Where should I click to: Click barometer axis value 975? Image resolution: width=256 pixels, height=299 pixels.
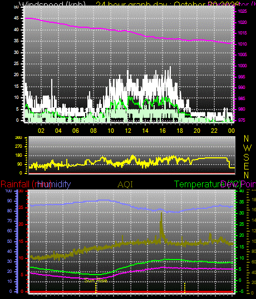point(242,121)
